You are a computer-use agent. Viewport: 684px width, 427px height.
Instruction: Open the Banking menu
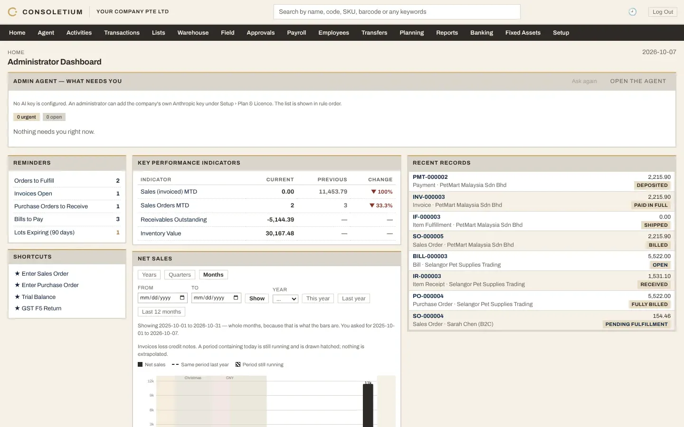pyautogui.click(x=482, y=33)
